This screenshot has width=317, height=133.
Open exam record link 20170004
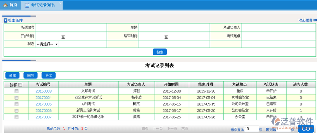(x=44, y=98)
